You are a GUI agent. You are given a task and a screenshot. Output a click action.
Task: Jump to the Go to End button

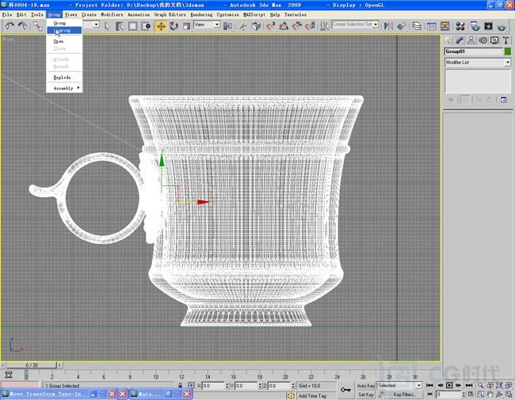click(x=469, y=385)
